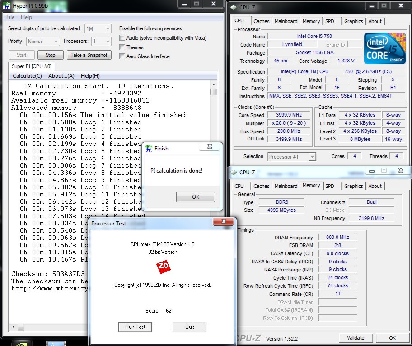Open the digits of pi dropdown showing 1M
The image size is (412, 346).
[98, 28]
